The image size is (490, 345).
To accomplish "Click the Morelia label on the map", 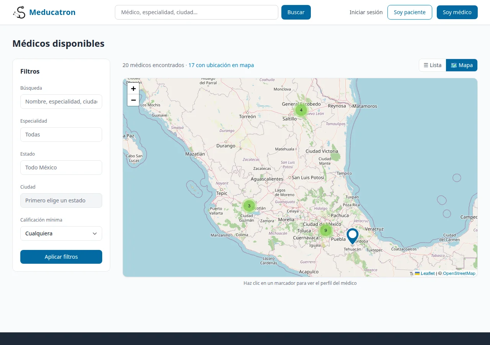I will [286, 220].
